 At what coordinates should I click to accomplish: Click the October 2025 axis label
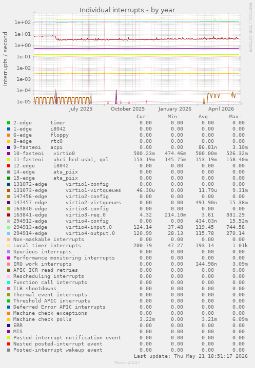(128, 109)
